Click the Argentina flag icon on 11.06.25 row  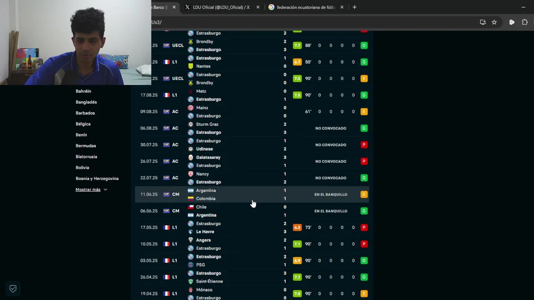coord(191,190)
